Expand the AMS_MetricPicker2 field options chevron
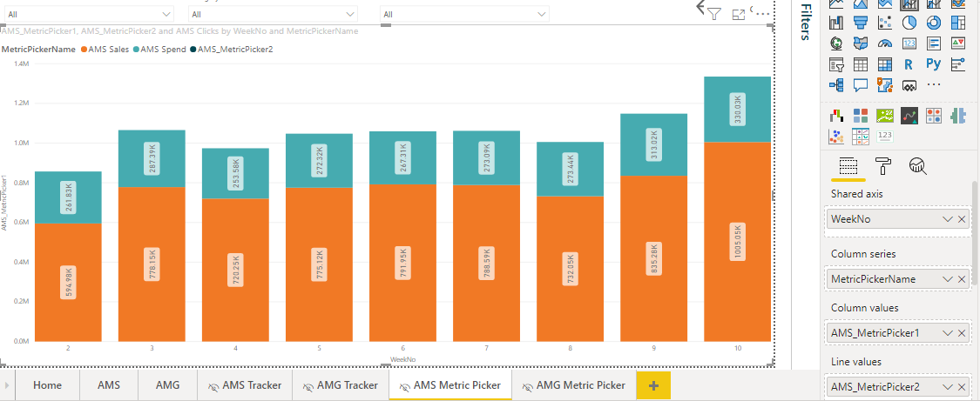Image resolution: width=980 pixels, height=401 pixels. (x=948, y=386)
